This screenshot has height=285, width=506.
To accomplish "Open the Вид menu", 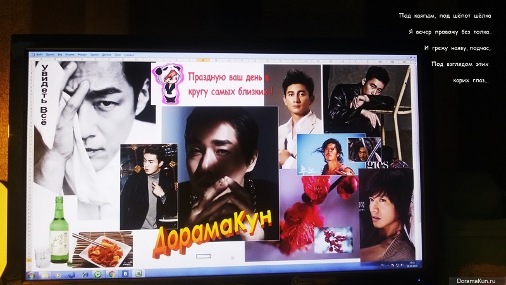I will (59, 54).
